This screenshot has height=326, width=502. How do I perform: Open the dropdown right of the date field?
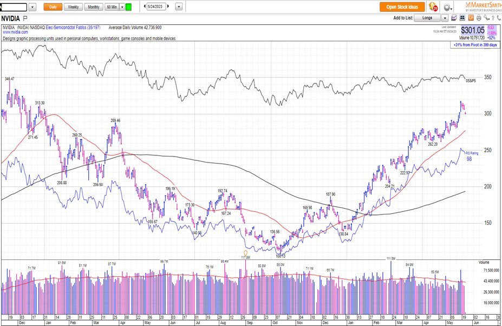point(179,6)
